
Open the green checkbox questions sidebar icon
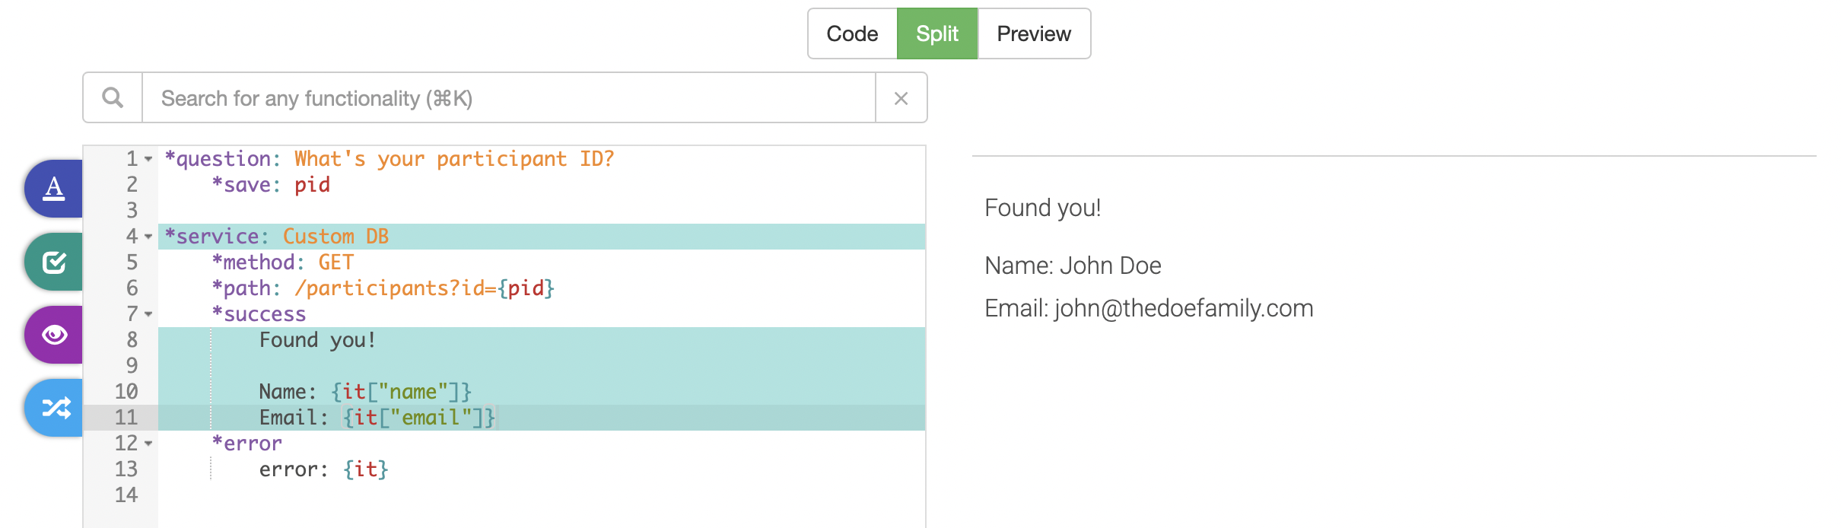[x=54, y=262]
